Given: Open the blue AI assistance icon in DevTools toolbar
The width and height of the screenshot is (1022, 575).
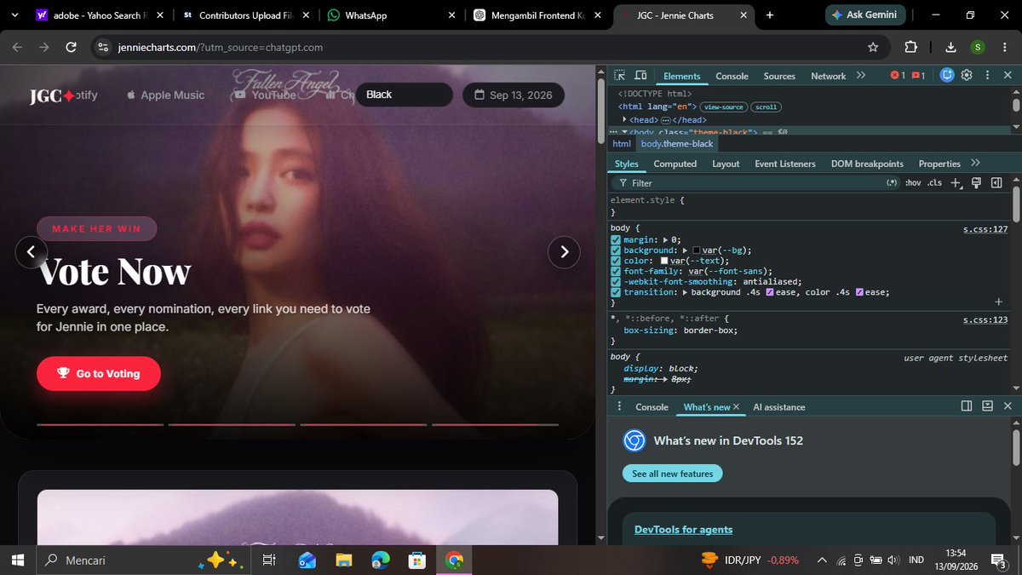Looking at the screenshot, I should pyautogui.click(x=946, y=75).
